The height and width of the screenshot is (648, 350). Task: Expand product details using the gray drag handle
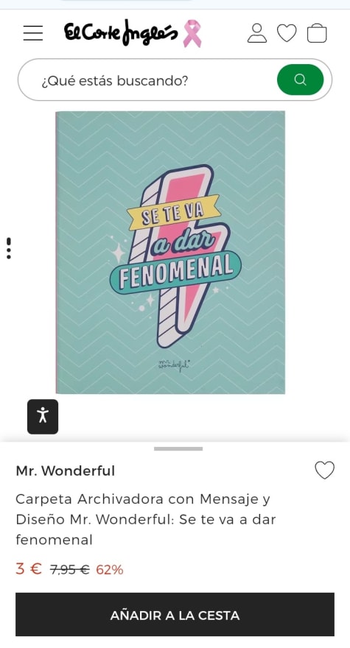(x=178, y=448)
